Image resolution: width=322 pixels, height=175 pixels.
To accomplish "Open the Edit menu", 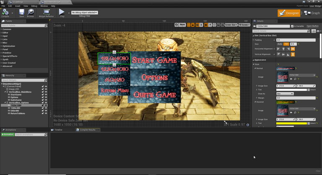I will [x=10, y=6].
